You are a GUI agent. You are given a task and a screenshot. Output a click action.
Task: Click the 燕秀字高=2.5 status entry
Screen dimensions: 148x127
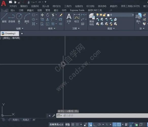click(x=57, y=124)
